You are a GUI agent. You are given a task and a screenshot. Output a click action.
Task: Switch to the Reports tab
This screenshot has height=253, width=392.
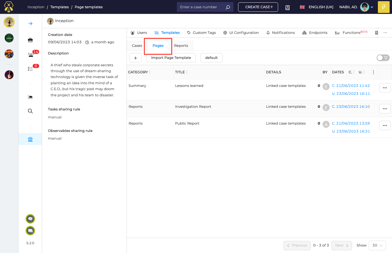tap(181, 46)
